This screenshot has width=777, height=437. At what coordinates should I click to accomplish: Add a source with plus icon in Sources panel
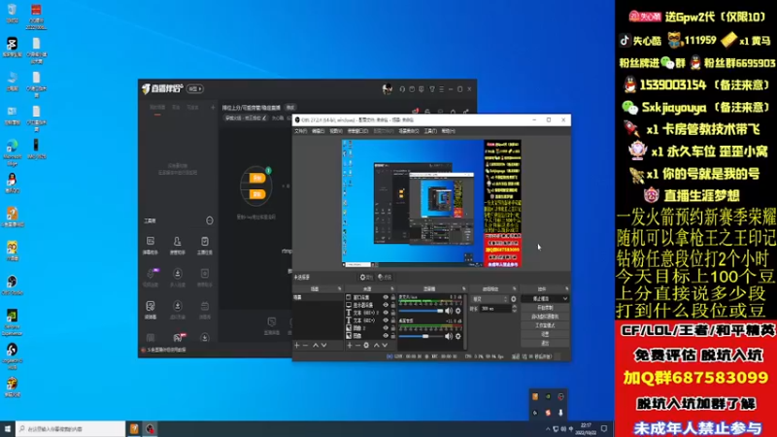pos(350,346)
